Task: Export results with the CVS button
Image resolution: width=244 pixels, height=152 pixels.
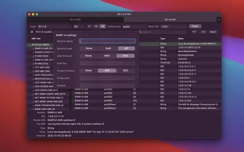Action: [203, 32]
